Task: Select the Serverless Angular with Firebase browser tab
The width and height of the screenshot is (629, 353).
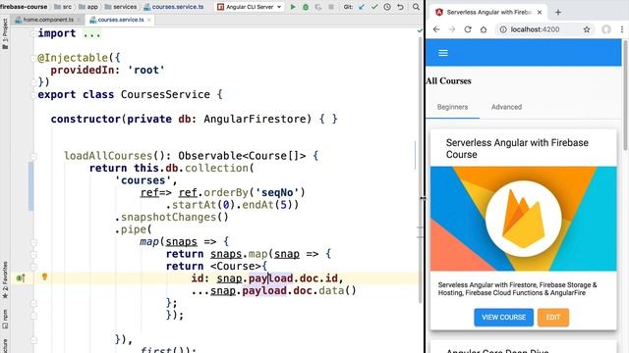Action: coord(488,12)
